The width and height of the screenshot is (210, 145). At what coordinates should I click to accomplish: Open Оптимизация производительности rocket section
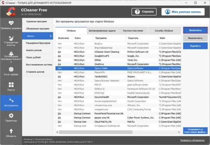coord(11,57)
